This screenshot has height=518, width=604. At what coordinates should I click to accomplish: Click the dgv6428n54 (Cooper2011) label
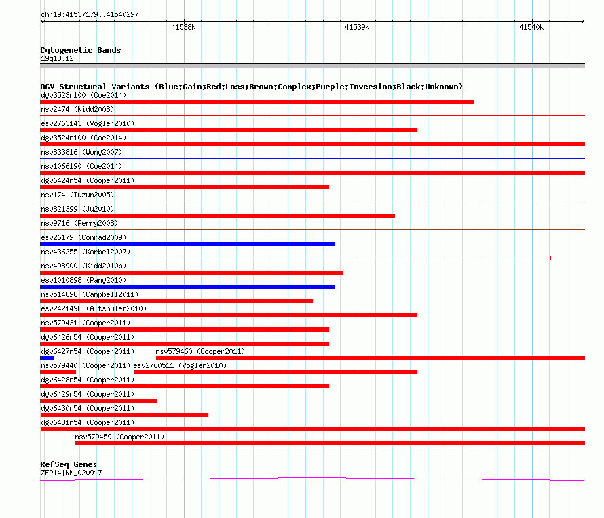tap(88, 380)
